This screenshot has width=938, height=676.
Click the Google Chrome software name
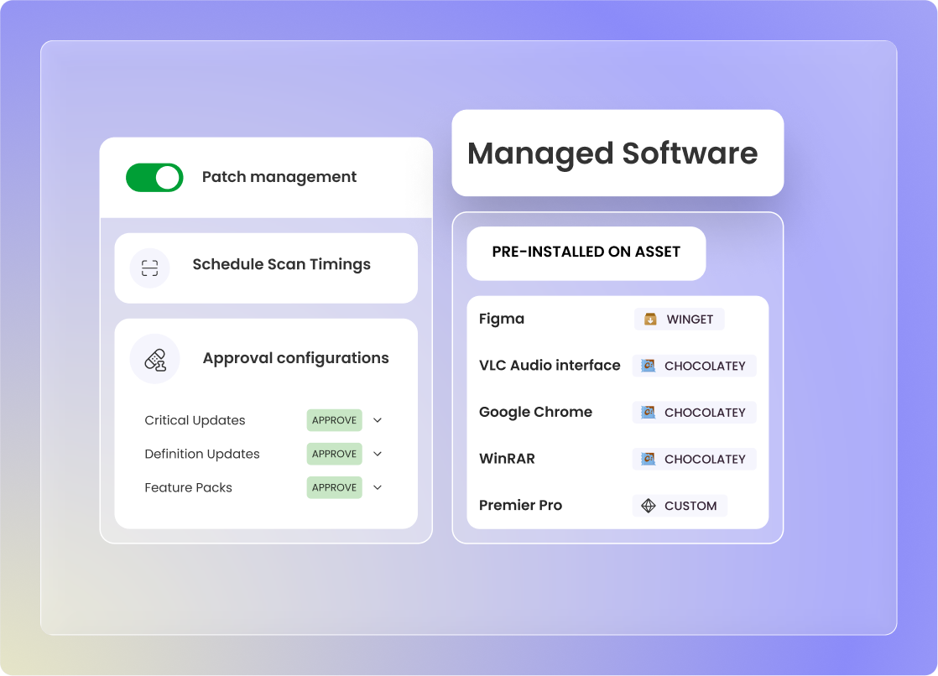point(535,412)
